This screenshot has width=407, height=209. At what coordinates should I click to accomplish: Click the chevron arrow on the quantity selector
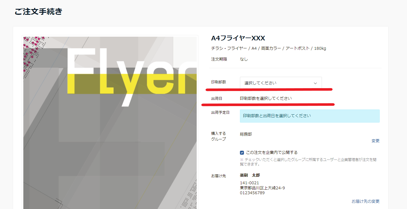click(315, 83)
